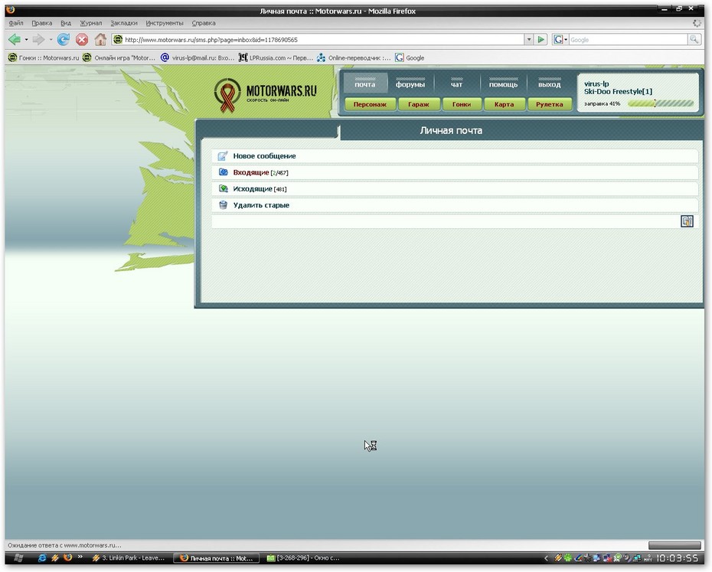Open the Онлайн игра "Motor... bookmark
Screen dimensions: 712x572
point(119,57)
